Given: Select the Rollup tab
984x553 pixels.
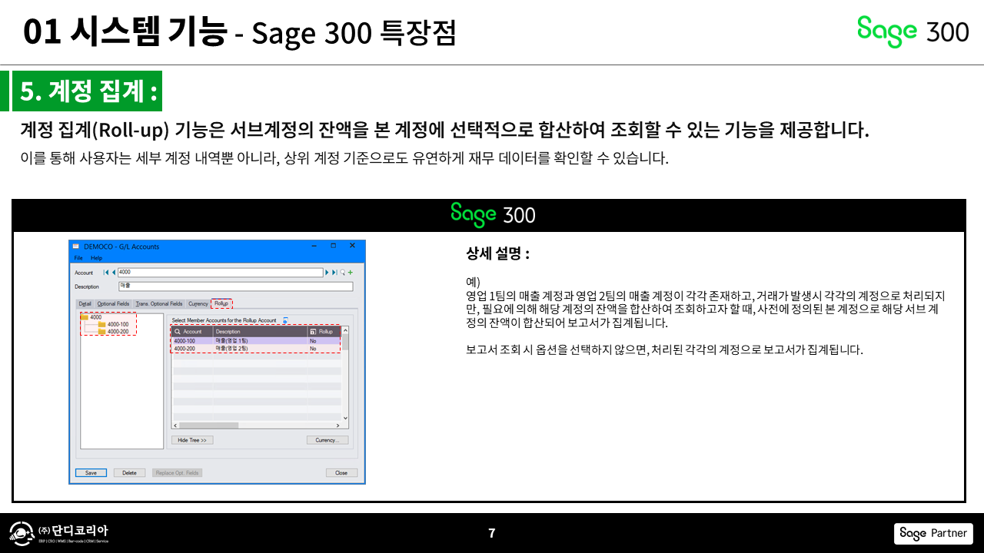Looking at the screenshot, I should [221, 303].
